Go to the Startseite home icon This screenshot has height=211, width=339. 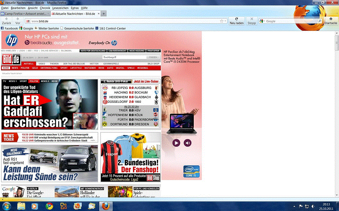click(330, 20)
